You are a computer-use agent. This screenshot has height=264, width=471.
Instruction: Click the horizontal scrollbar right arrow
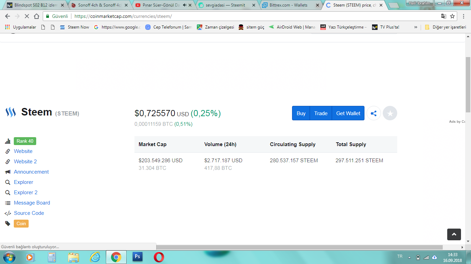tap(462, 247)
